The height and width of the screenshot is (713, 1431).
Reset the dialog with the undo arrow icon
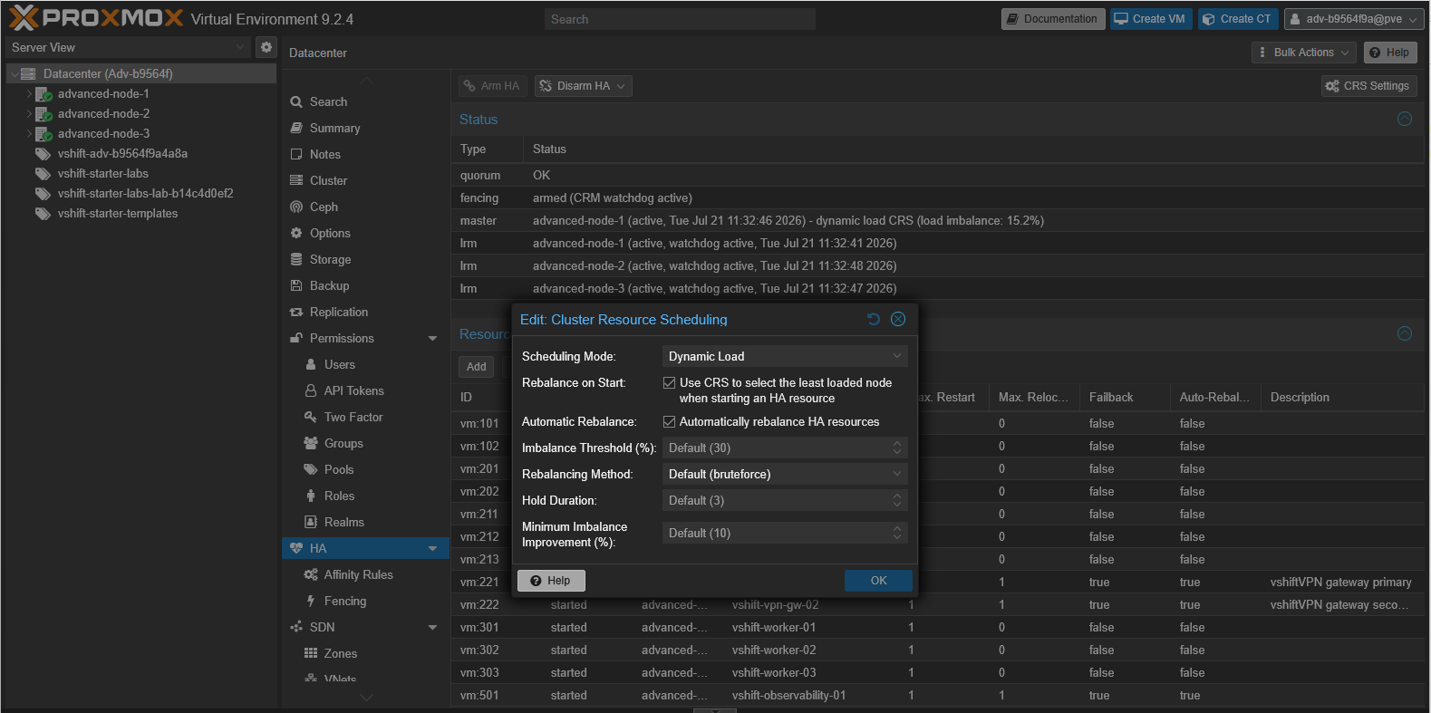point(874,319)
